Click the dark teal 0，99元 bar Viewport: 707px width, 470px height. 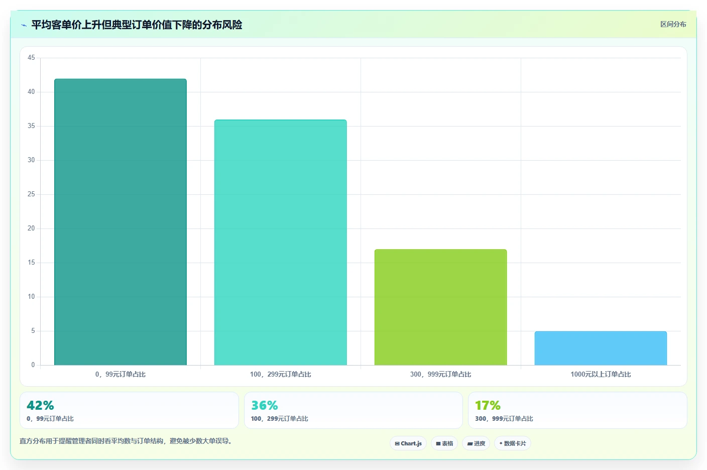tap(121, 222)
